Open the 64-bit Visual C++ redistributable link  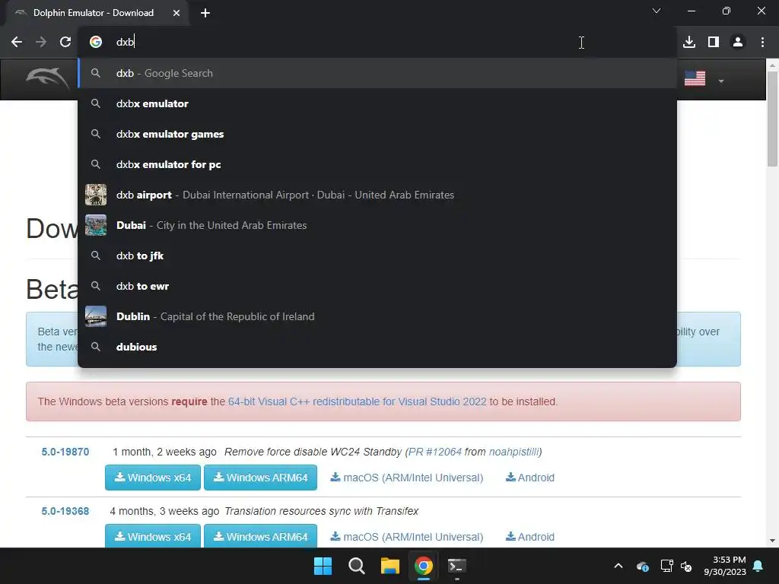[x=358, y=401]
